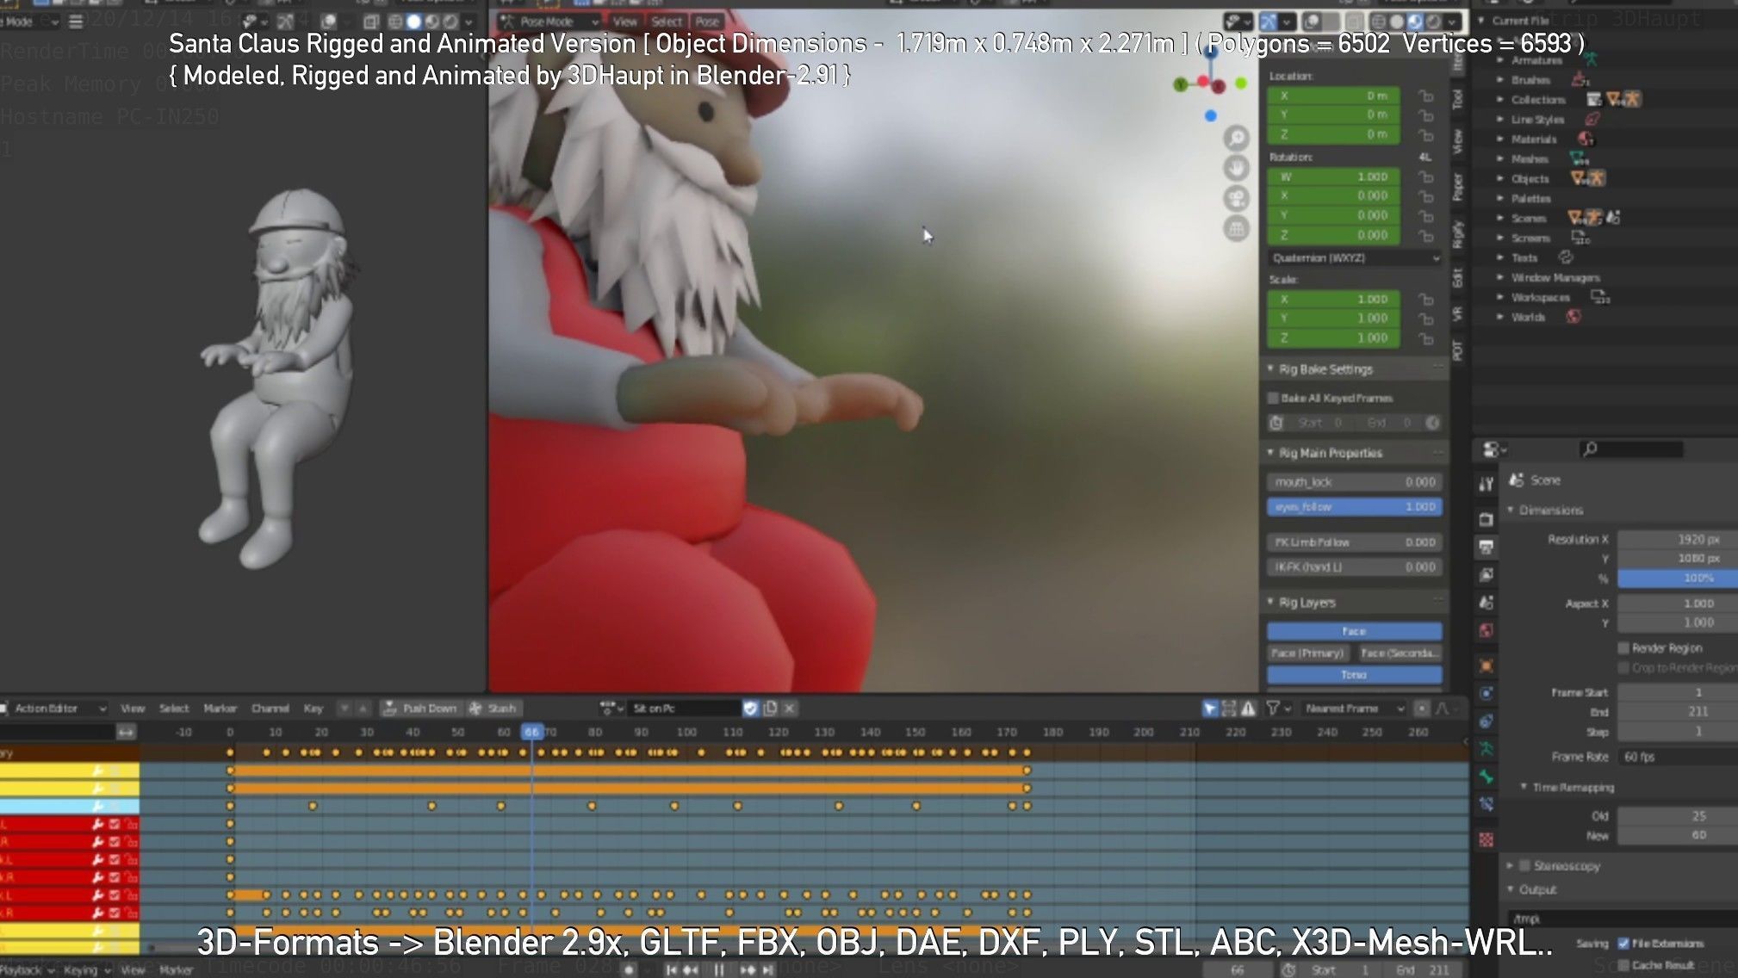This screenshot has height=978, width=1738.
Task: Click the Line Styles icon
Action: coord(1592,119)
